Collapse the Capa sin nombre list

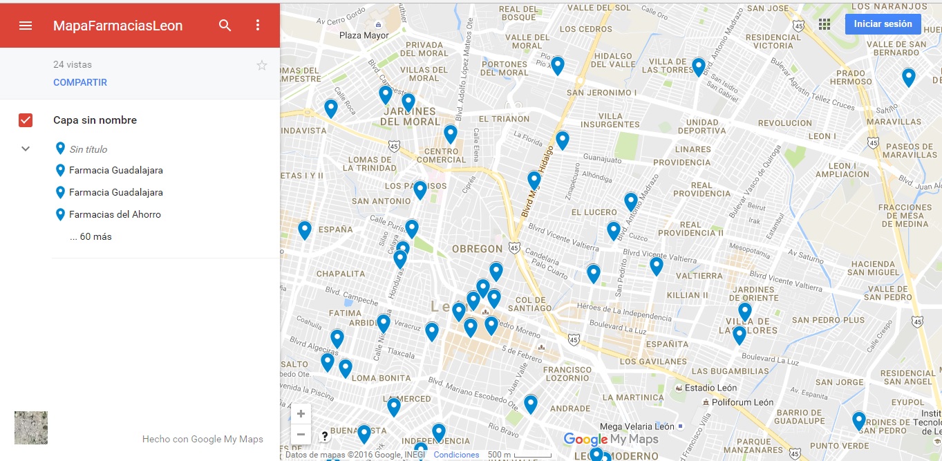(26, 149)
